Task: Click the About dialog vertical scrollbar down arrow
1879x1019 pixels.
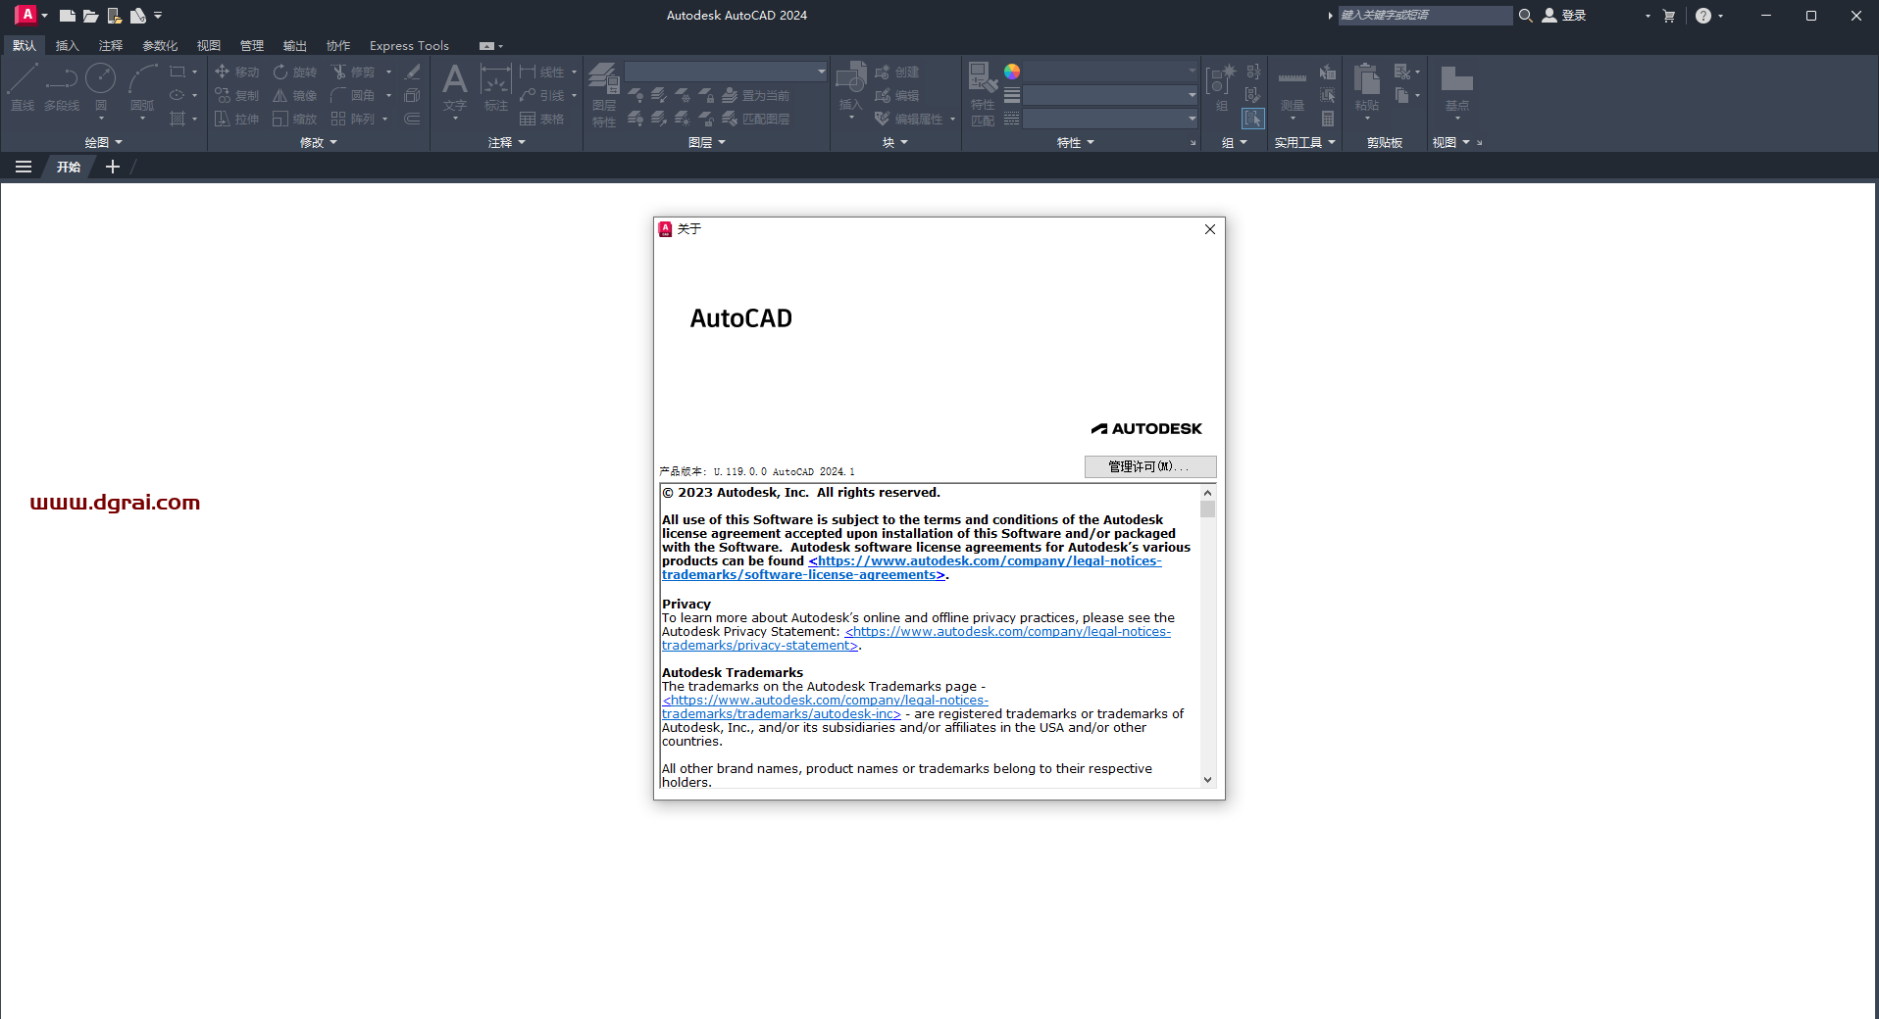Action: click(x=1207, y=780)
